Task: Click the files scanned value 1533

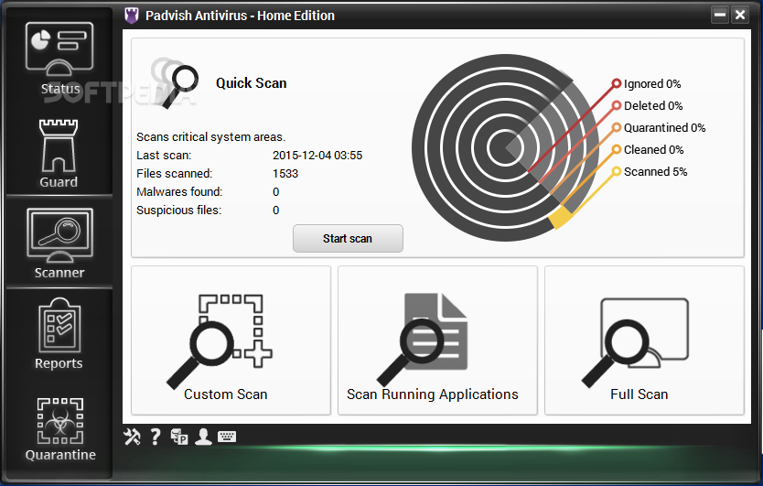Action: coord(285,174)
